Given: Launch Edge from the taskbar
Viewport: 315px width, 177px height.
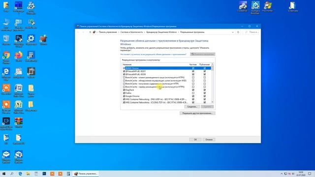Looking at the screenshot, I should coord(20,174).
